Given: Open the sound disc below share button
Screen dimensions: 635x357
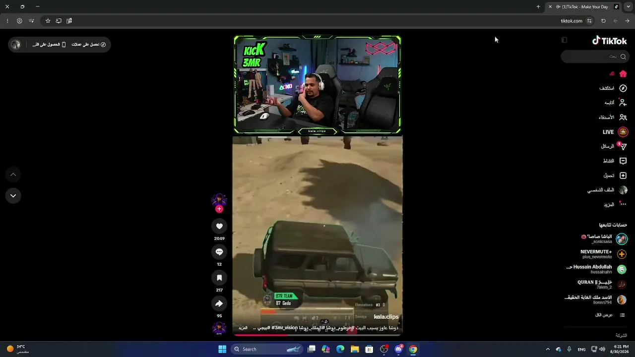Looking at the screenshot, I should (x=219, y=328).
